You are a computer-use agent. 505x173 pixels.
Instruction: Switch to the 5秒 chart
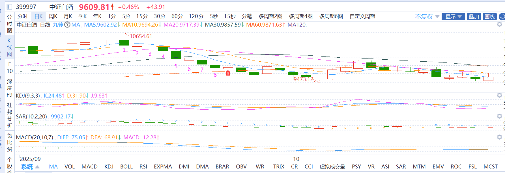214,16
